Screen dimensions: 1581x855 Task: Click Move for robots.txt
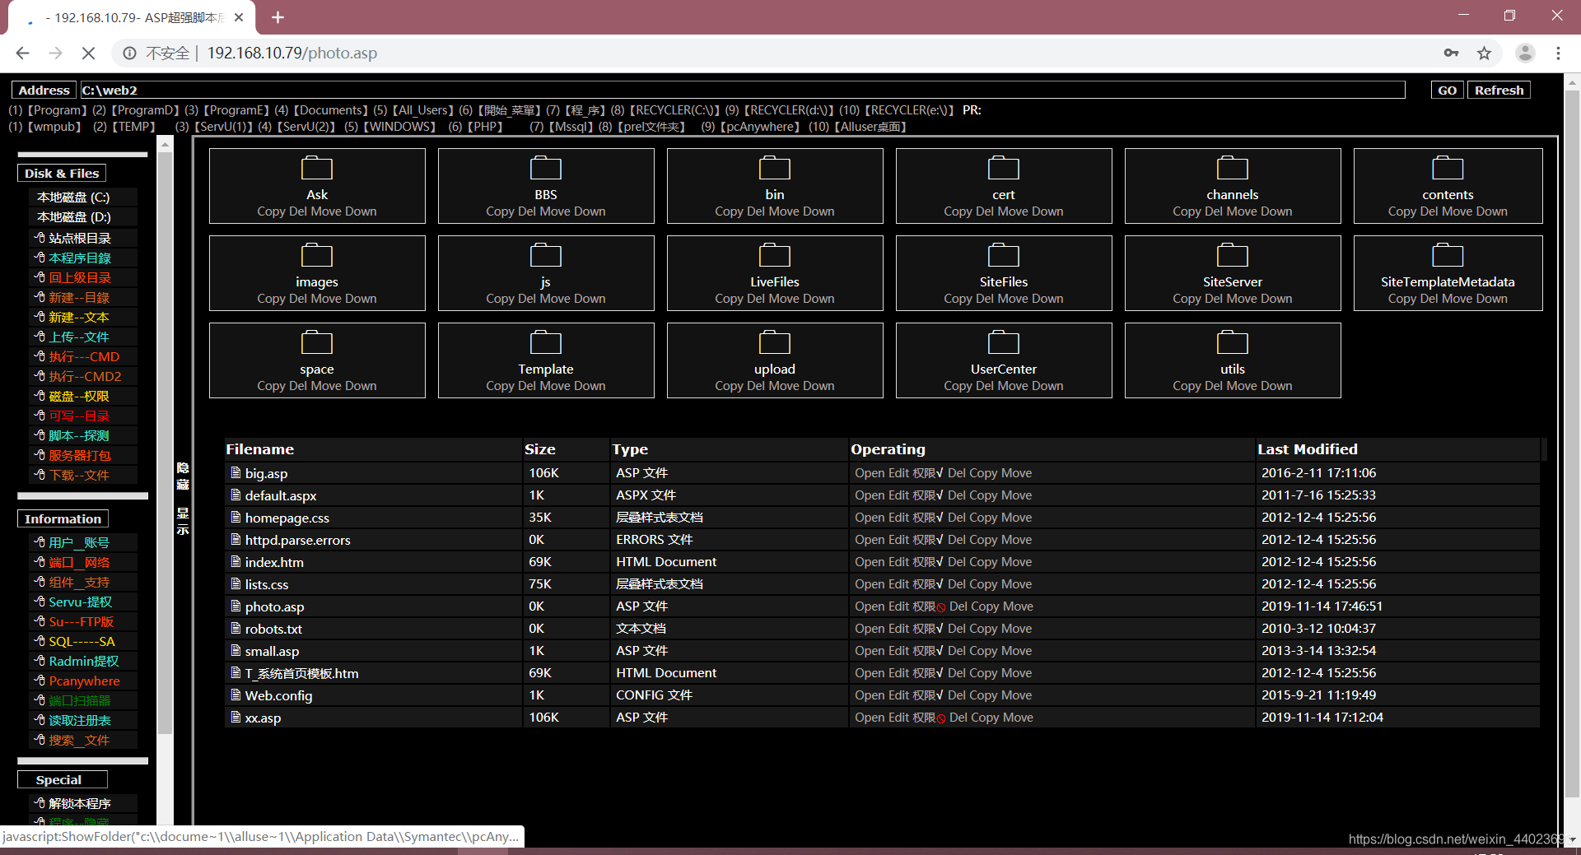1016,629
